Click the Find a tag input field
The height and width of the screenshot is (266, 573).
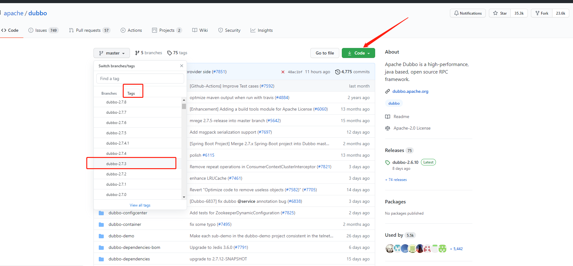tap(140, 78)
